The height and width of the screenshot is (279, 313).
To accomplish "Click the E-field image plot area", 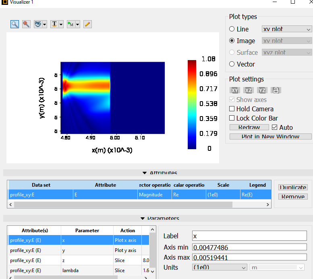I will [x=112, y=98].
